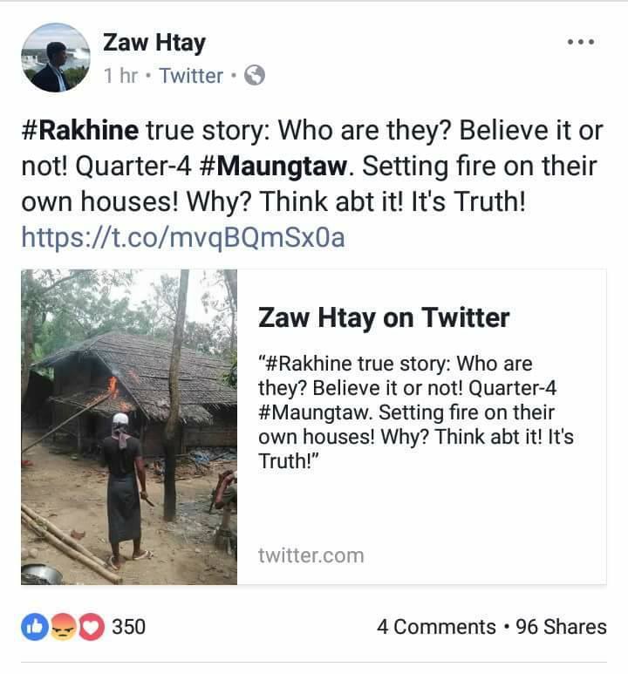Open the three-dot post options menu

[x=580, y=42]
